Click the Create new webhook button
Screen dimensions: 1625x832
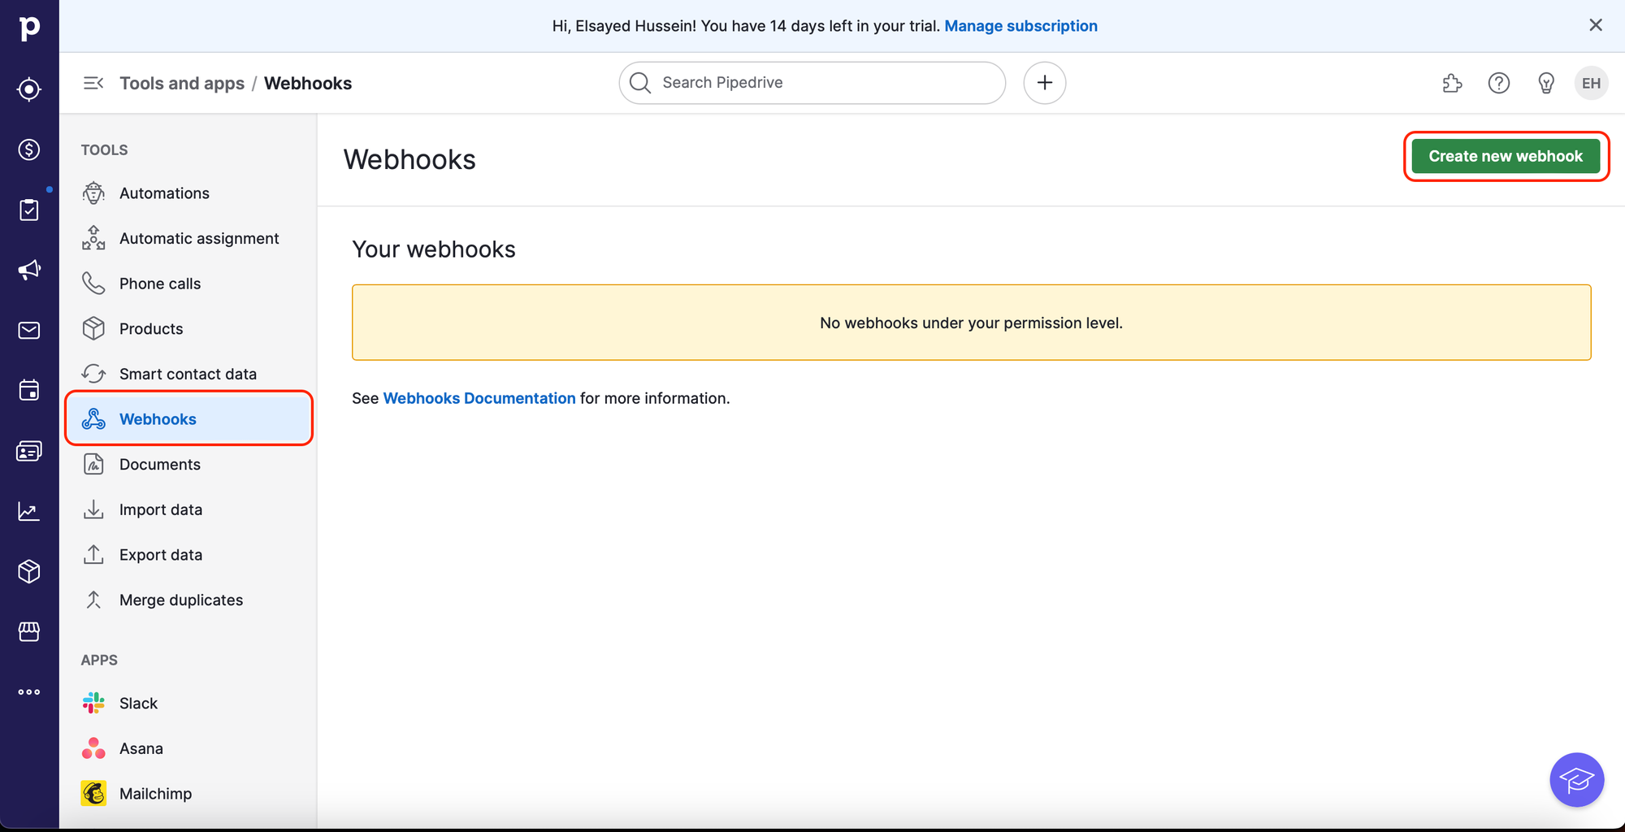pos(1506,156)
